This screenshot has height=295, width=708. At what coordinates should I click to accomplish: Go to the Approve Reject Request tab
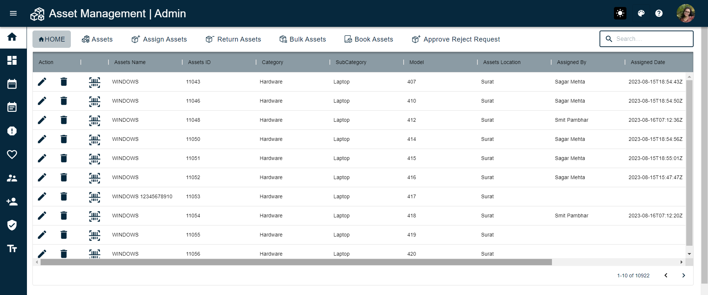point(456,39)
